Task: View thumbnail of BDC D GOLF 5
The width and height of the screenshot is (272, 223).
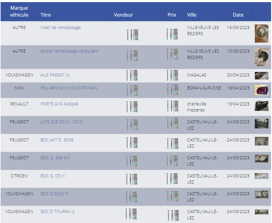Action: tap(261, 195)
